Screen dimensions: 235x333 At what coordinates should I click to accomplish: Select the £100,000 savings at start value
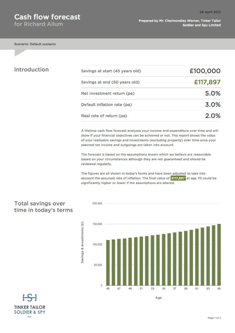[x=205, y=71]
